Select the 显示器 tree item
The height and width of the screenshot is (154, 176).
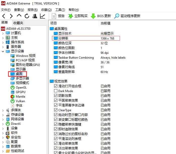click(x=18, y=69)
